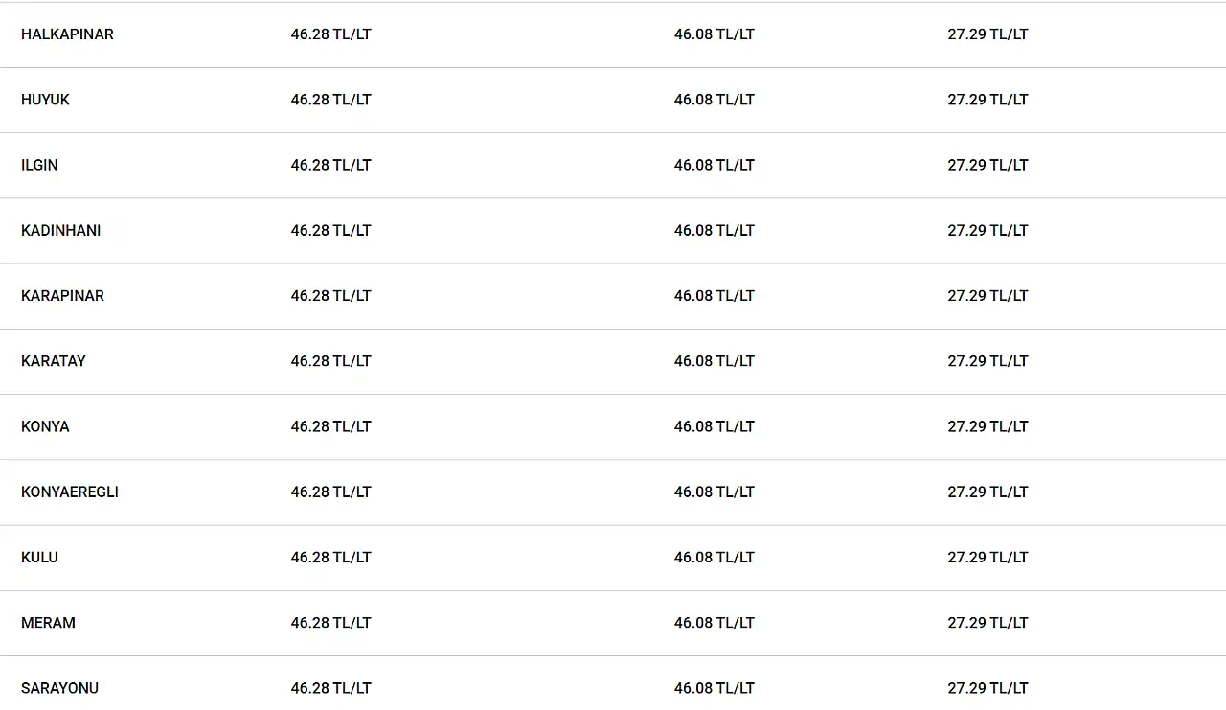Screen dimensions: 1226x710
Task: Click the 27.29 TL/LT price for ILGIN
Action: 988,165
